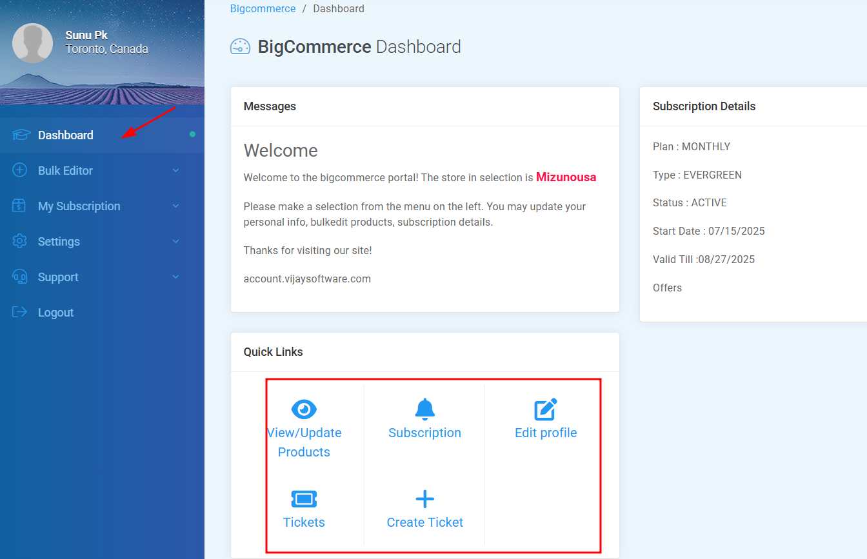Expand the Settings menu chevron
The height and width of the screenshot is (559, 867).
pos(176,241)
